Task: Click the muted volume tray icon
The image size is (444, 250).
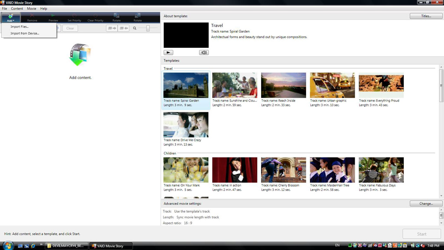Action: tap(422, 246)
